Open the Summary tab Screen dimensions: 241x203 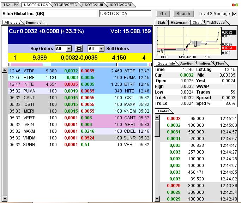pyautogui.click(x=33, y=23)
